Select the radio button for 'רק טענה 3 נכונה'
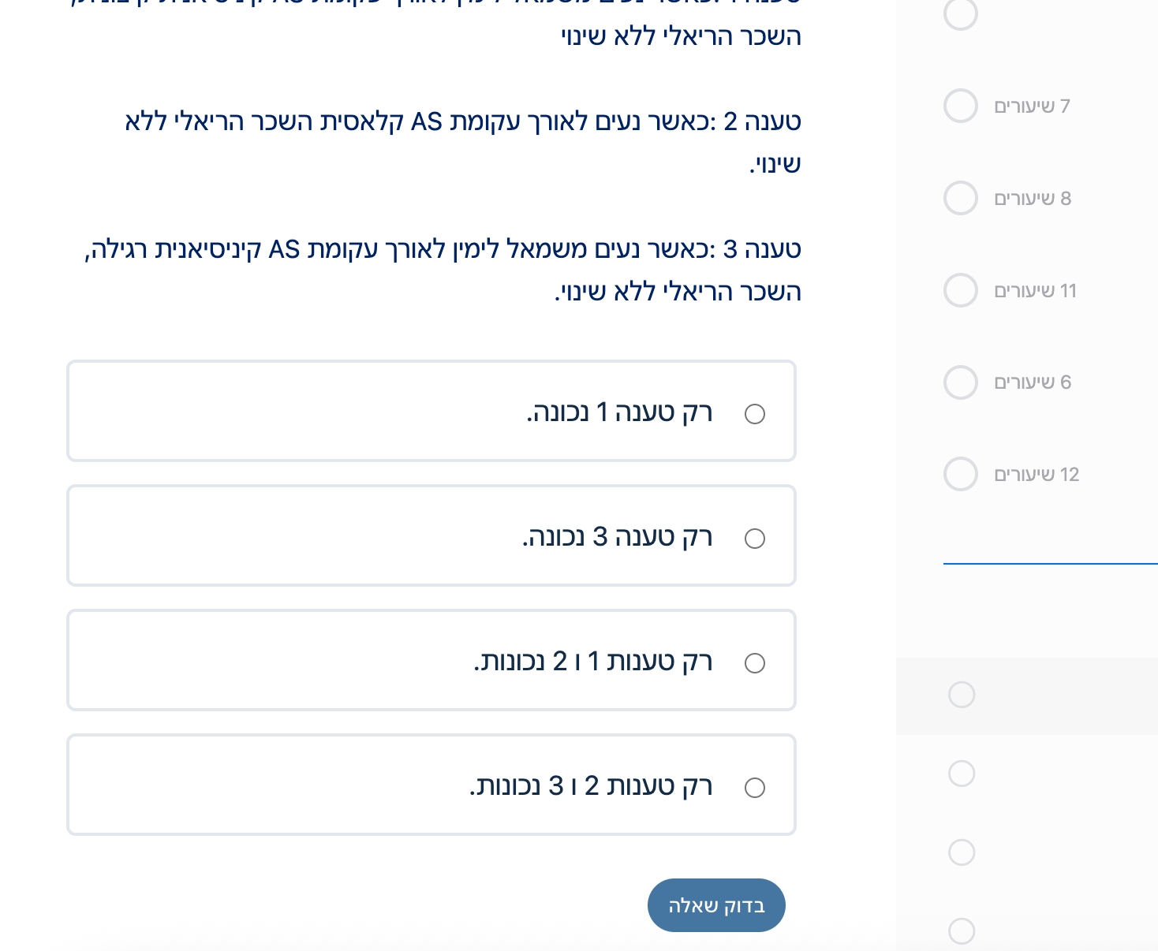Viewport: 1158px width, 951px height. pos(755,539)
